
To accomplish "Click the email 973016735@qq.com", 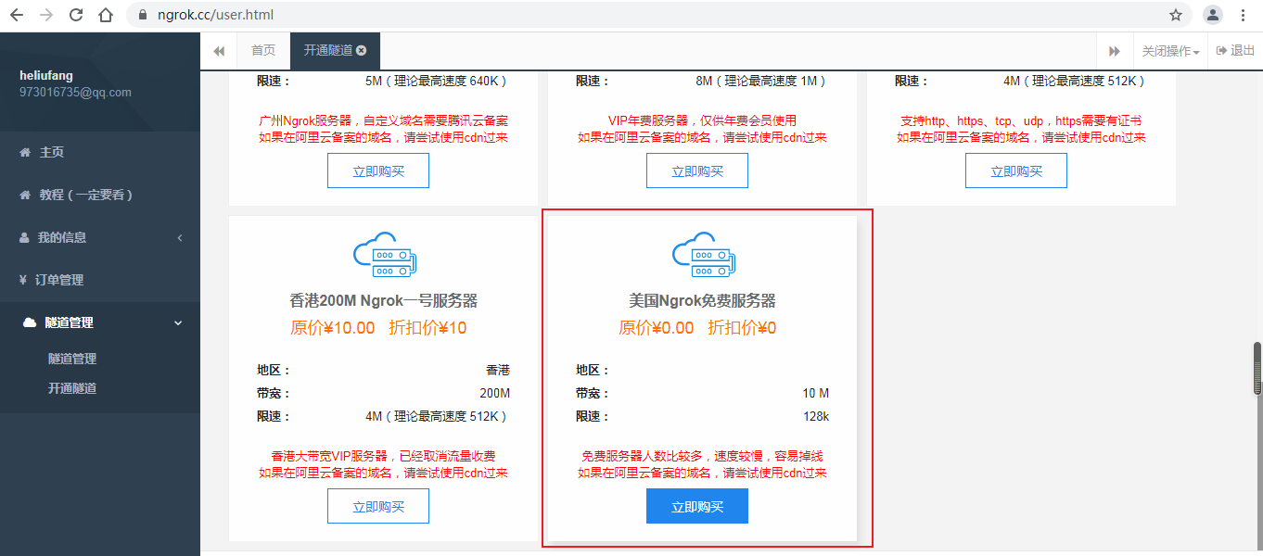I will (75, 93).
